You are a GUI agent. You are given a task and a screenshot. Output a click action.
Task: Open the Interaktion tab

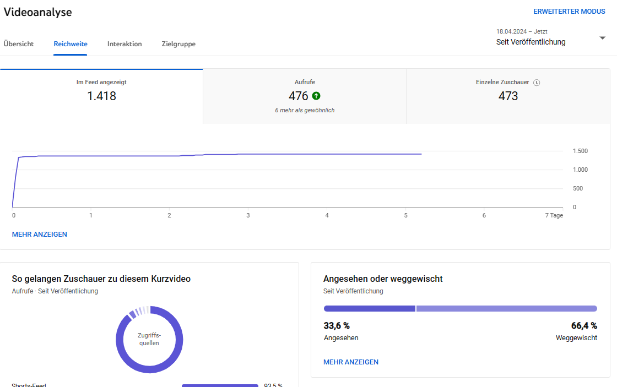(x=125, y=44)
